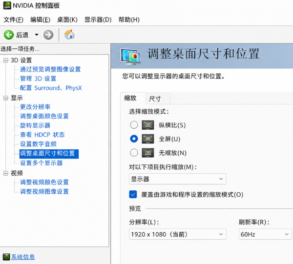Click the green Back arrow icon
The height and width of the screenshot is (264, 293).
(9, 35)
